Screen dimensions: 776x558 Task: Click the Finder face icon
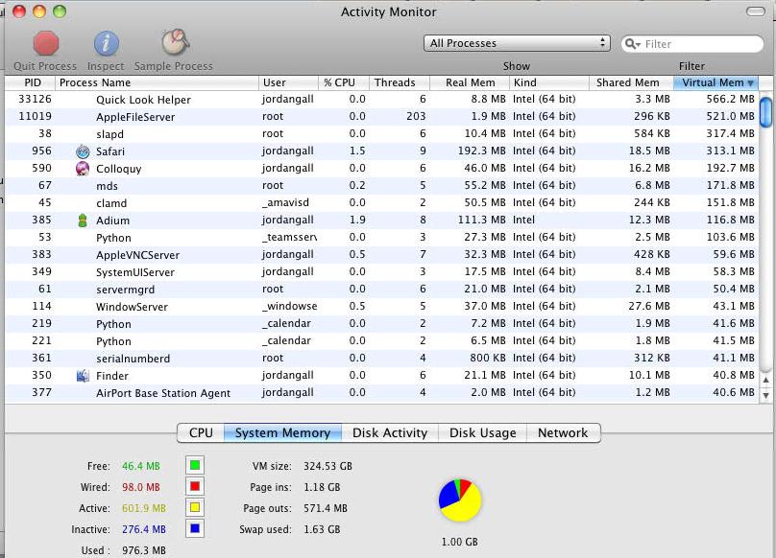(x=83, y=376)
